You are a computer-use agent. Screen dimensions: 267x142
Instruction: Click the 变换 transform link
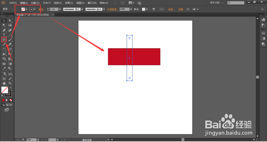pos(181,10)
